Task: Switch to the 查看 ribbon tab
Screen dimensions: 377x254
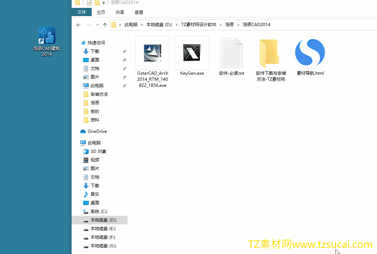Action: coord(139,12)
